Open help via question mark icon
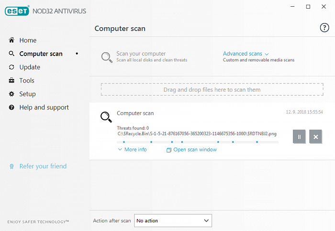335x231 pixels. pyautogui.click(x=324, y=28)
